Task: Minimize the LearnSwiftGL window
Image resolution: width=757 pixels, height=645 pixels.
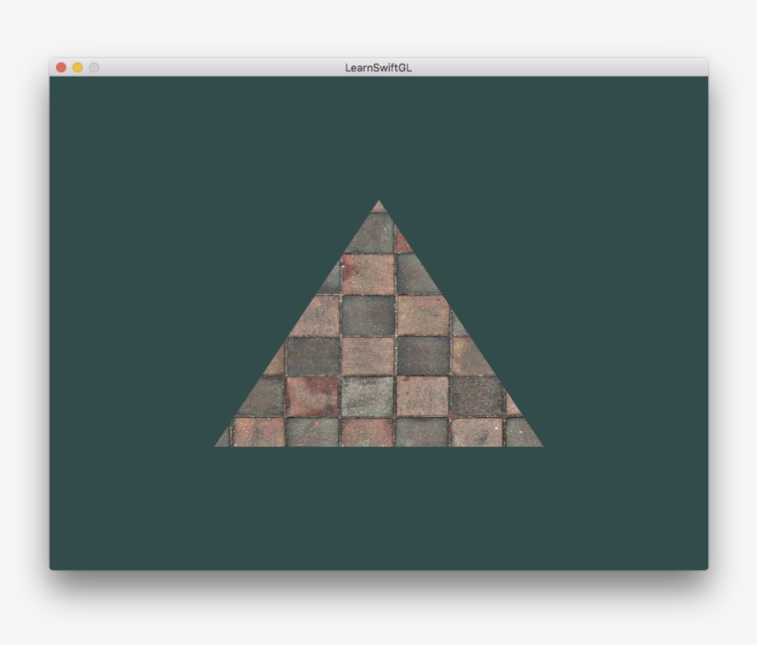Action: [x=78, y=67]
